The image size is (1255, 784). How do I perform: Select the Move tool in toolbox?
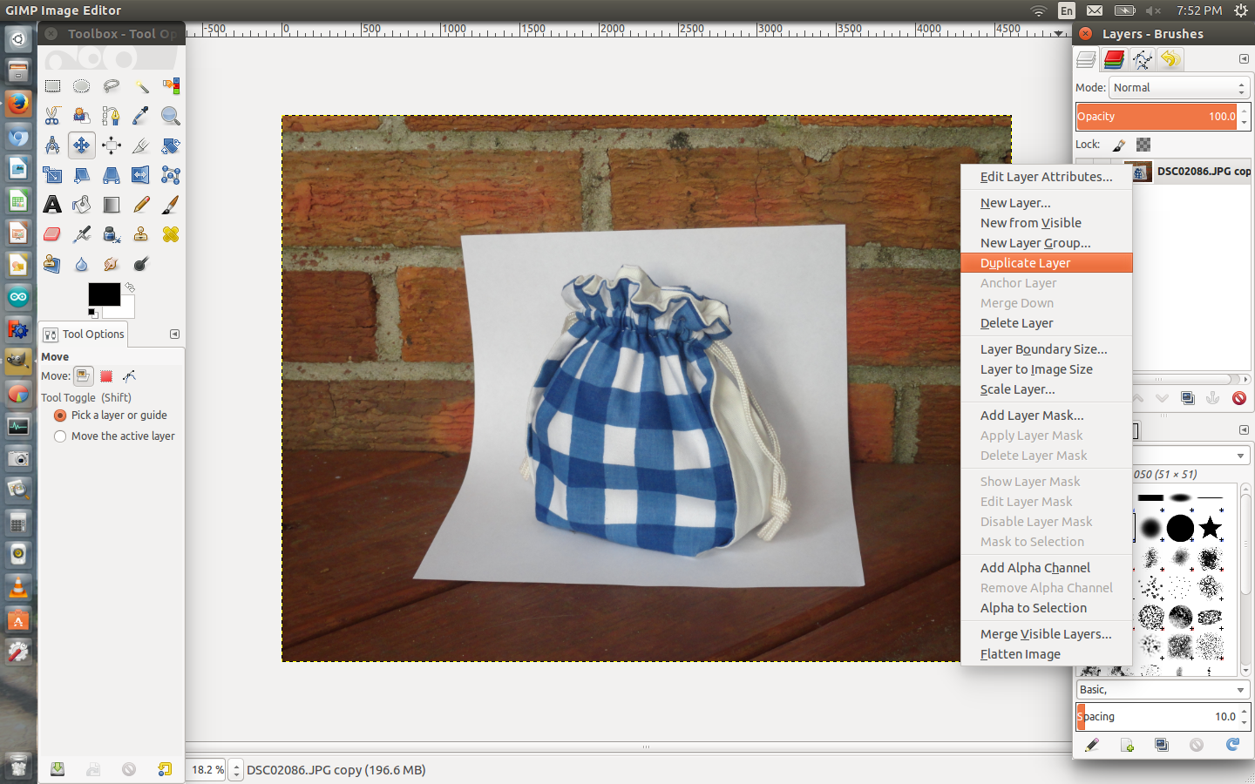82,145
